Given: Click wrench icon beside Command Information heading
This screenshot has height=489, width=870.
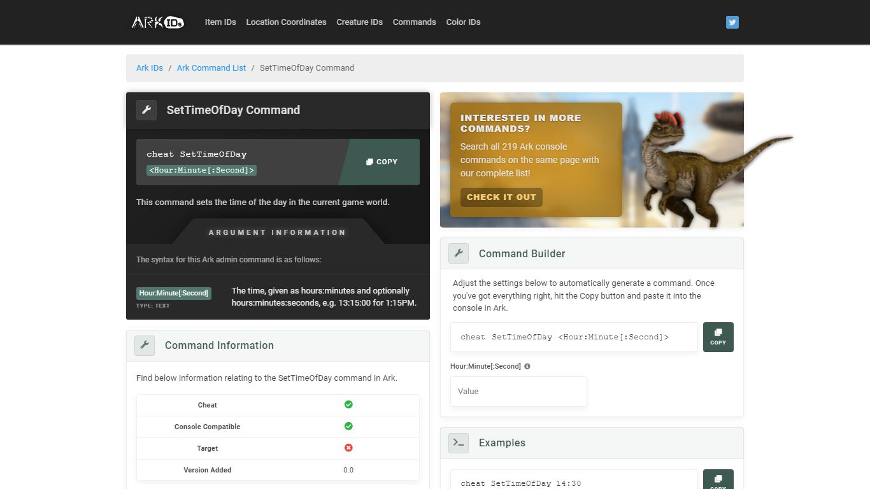Looking at the screenshot, I should click(145, 345).
